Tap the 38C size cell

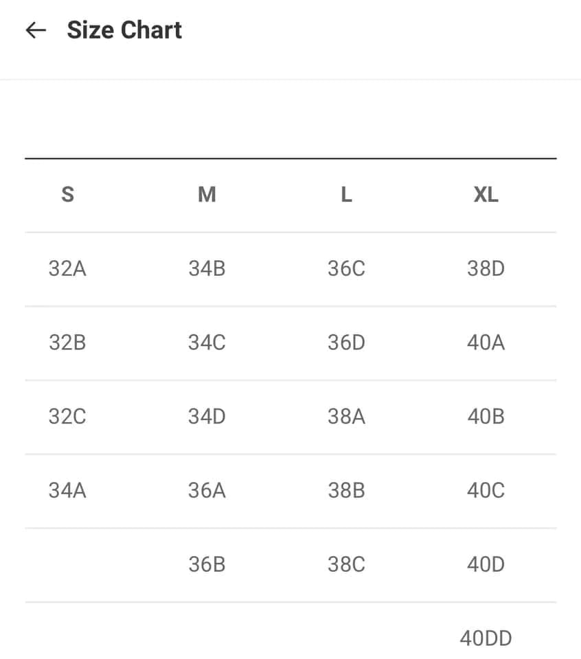tap(346, 565)
